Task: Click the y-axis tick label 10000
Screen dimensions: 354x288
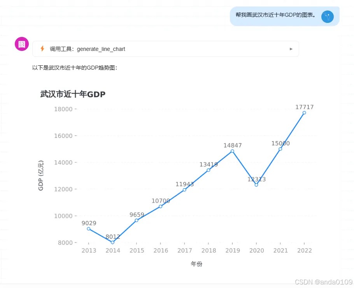Action: pyautogui.click(x=63, y=216)
